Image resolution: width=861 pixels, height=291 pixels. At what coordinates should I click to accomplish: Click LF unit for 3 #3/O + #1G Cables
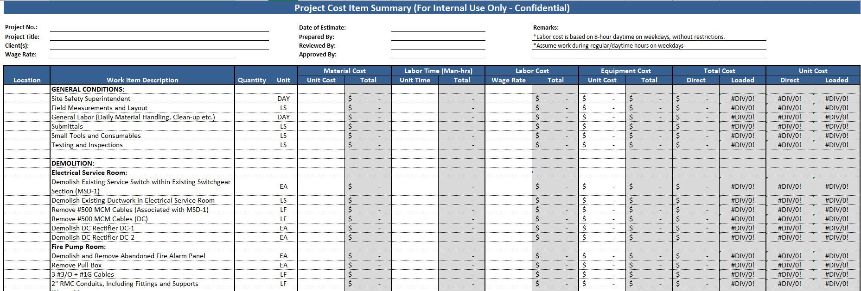283,274
